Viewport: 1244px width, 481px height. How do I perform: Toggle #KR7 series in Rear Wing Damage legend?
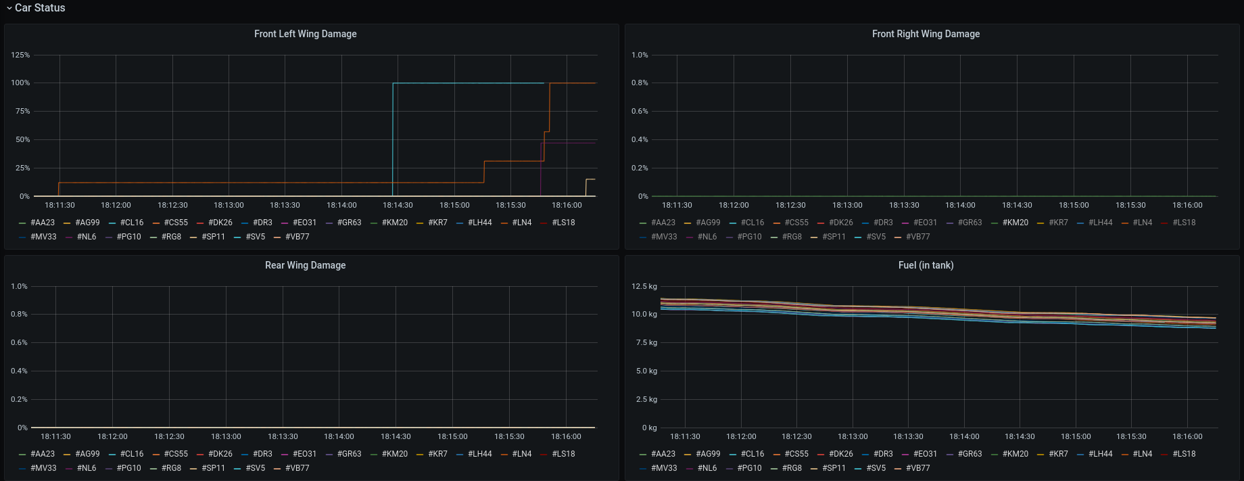tap(437, 454)
